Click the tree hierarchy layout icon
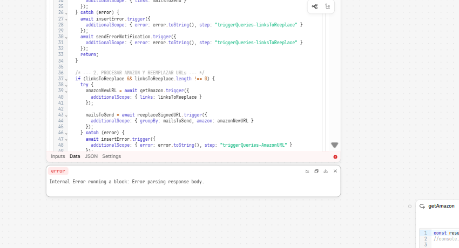This screenshot has height=248, width=459. (x=328, y=6)
